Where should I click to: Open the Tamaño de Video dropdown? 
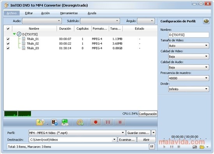pos(189,45)
